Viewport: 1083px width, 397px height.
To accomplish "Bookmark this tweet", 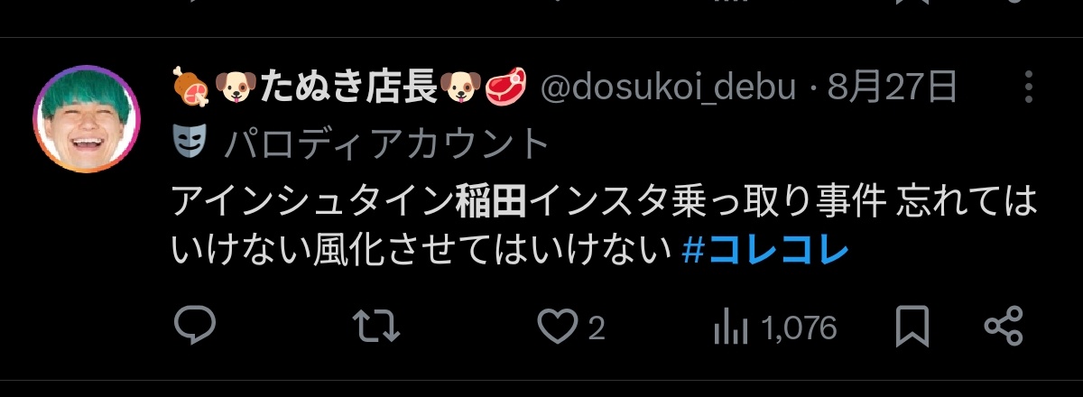I will pyautogui.click(x=912, y=328).
